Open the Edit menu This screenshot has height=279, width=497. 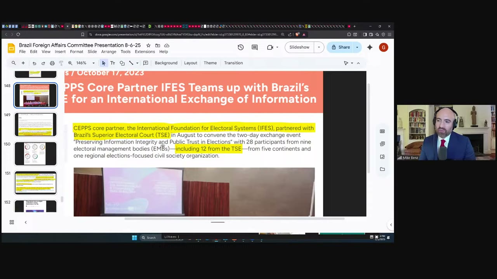click(34, 52)
